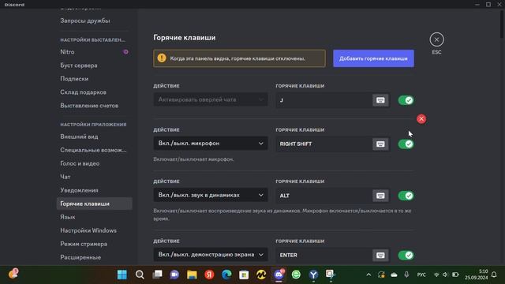Click the cloud icon in system tray
505x284 pixels.
click(394, 275)
